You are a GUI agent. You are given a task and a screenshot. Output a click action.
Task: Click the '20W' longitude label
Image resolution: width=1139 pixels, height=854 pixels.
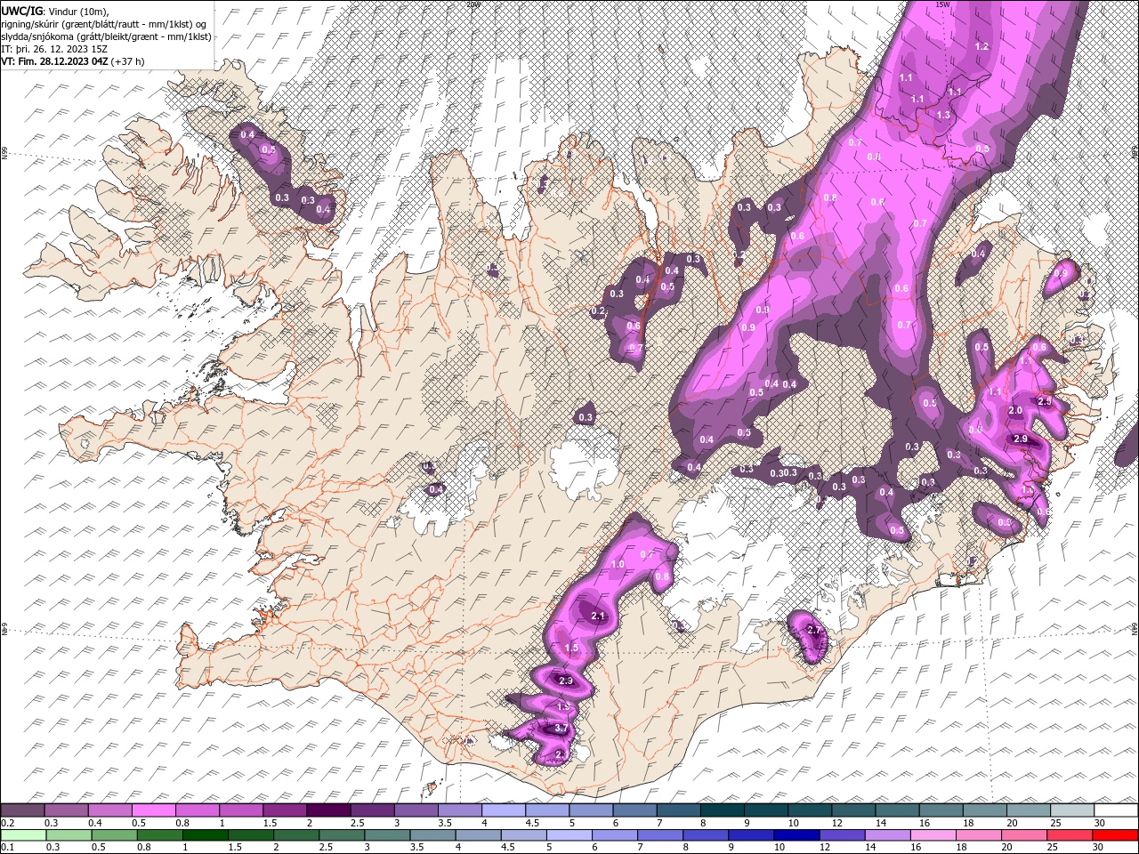(x=473, y=4)
